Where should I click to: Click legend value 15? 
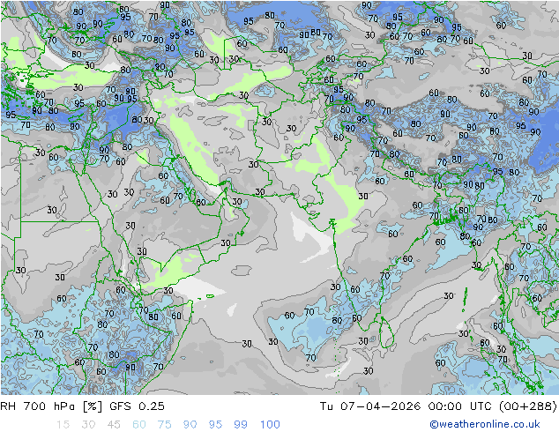pyautogui.click(x=63, y=425)
